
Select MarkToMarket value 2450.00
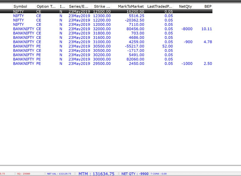137,63
